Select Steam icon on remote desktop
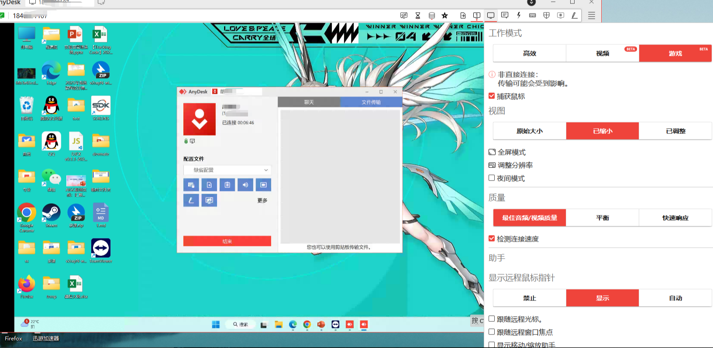This screenshot has width=713, height=348. coord(51,215)
